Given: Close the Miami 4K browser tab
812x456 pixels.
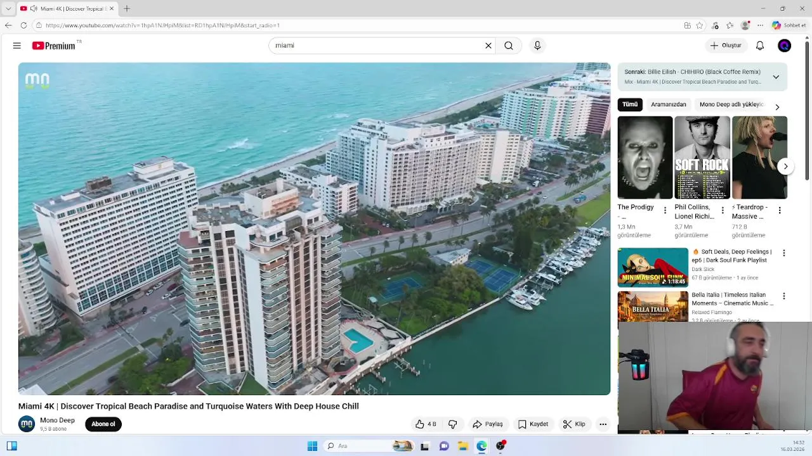Looking at the screenshot, I should [x=112, y=9].
